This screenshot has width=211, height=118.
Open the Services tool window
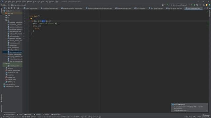click(x=46, y=114)
